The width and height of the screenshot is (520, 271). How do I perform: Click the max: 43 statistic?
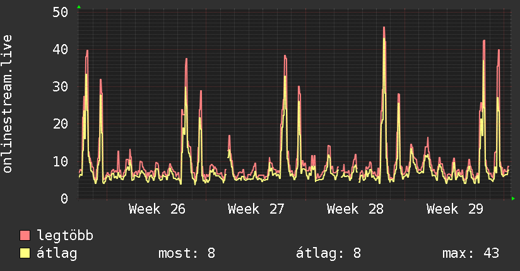click(471, 253)
